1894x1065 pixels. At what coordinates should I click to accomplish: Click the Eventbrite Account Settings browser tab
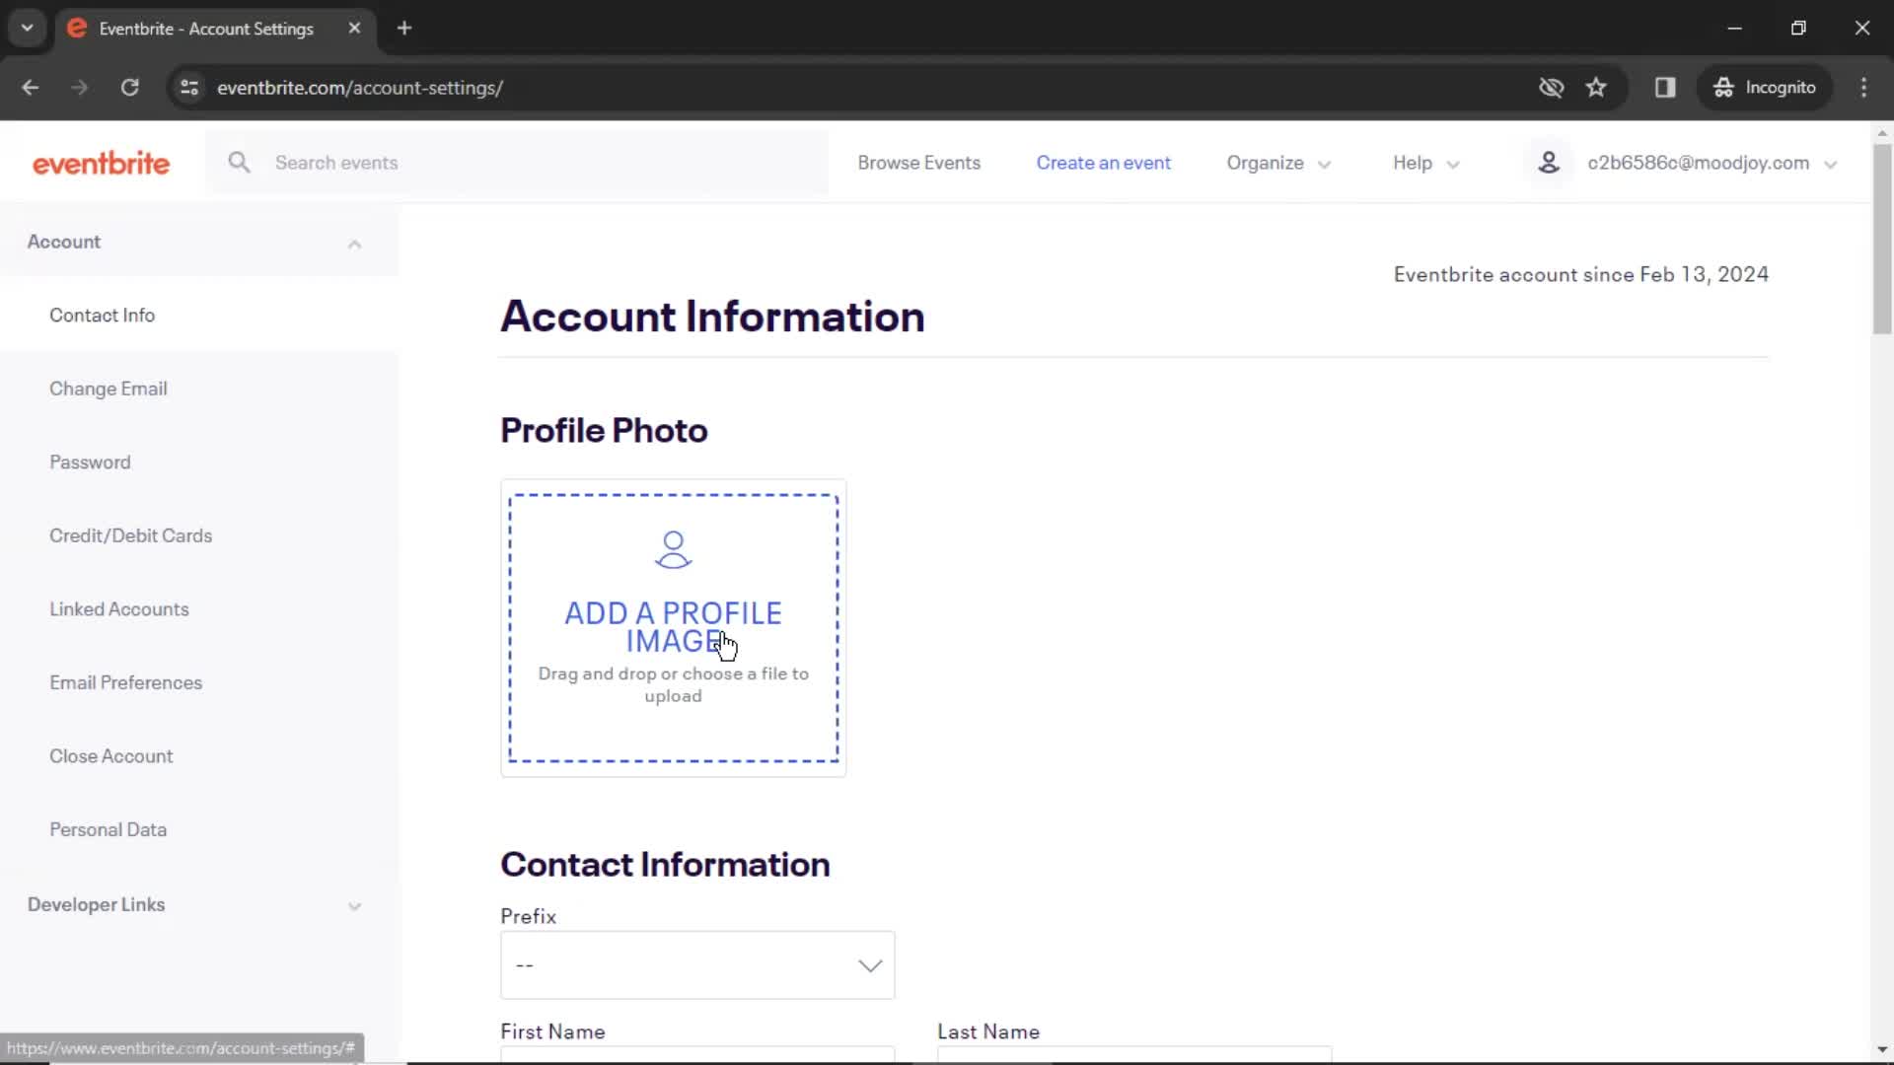coord(215,29)
